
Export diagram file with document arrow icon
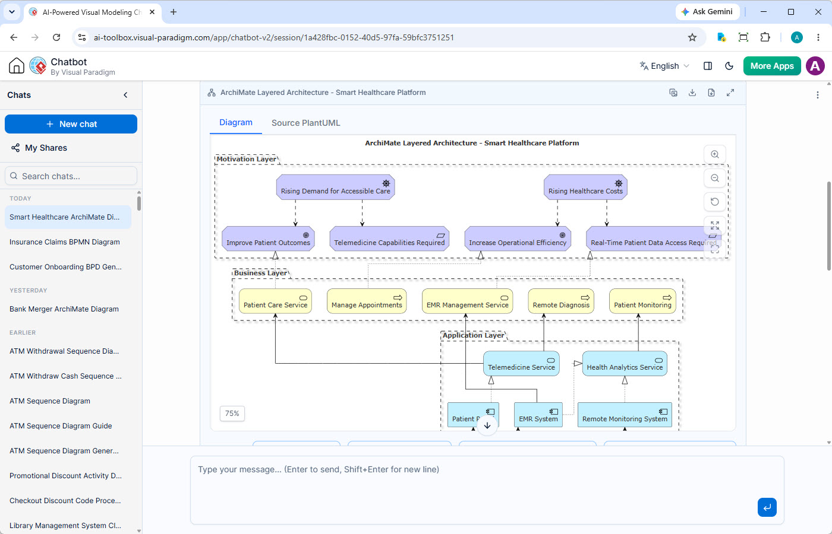tap(711, 93)
